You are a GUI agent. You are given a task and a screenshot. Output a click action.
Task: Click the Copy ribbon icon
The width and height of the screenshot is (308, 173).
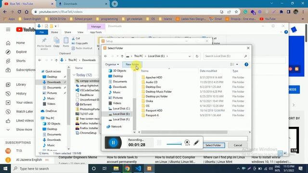tap(56, 42)
